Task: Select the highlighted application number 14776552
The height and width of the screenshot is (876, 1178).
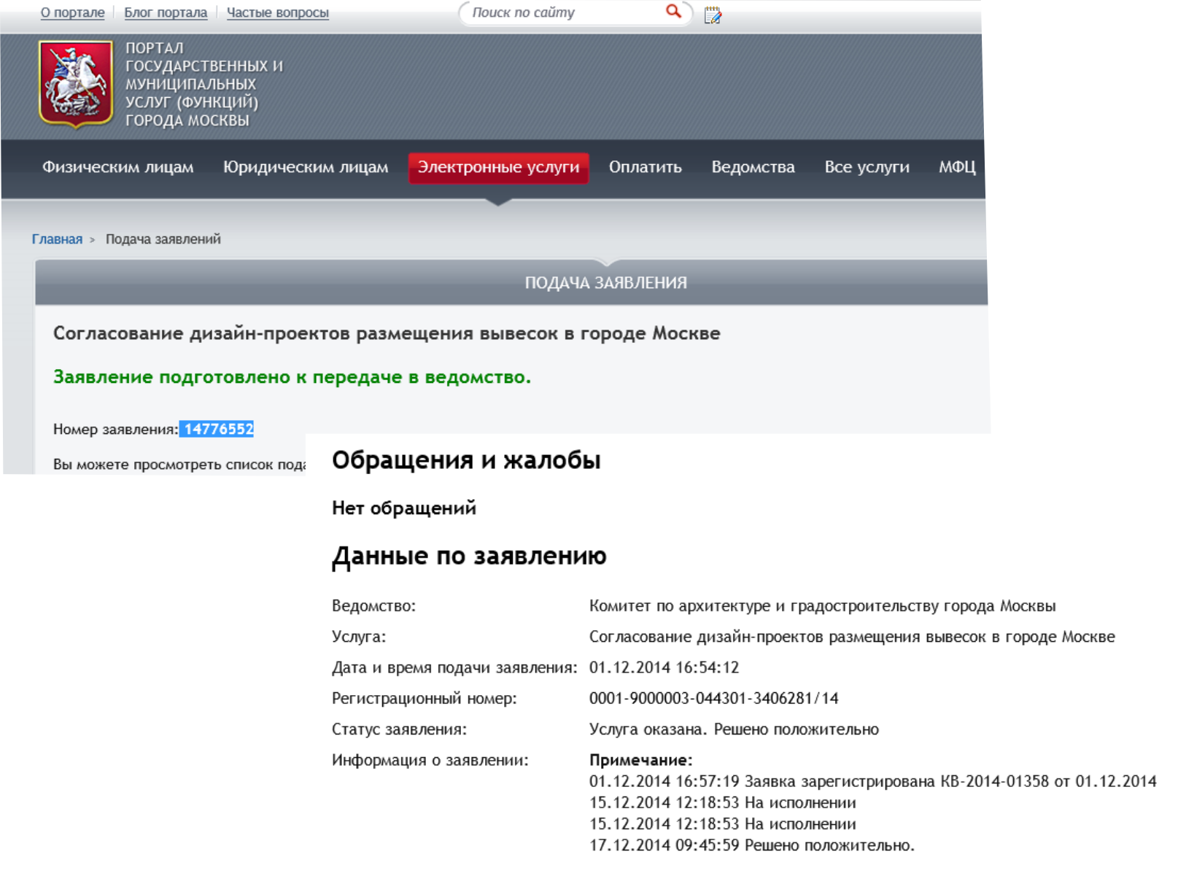Action: coord(217,429)
